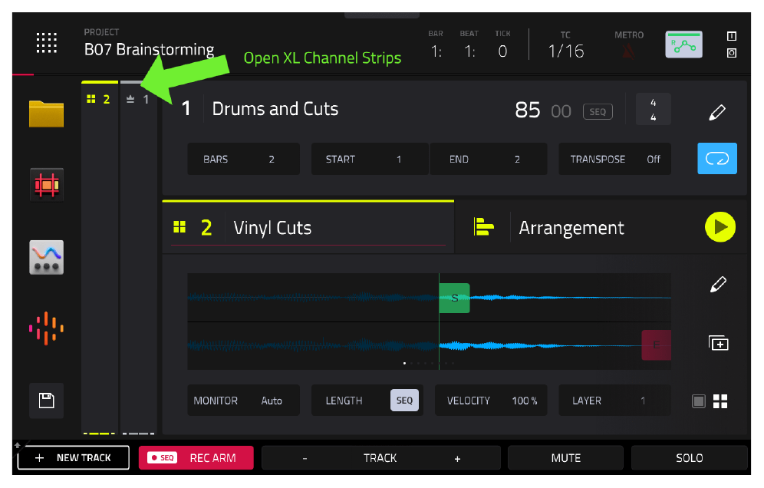Open the yellow folder browser icon
The width and height of the screenshot is (764, 488).
[x=46, y=114]
